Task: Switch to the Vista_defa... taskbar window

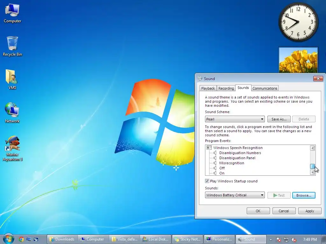Action: pos(124,239)
